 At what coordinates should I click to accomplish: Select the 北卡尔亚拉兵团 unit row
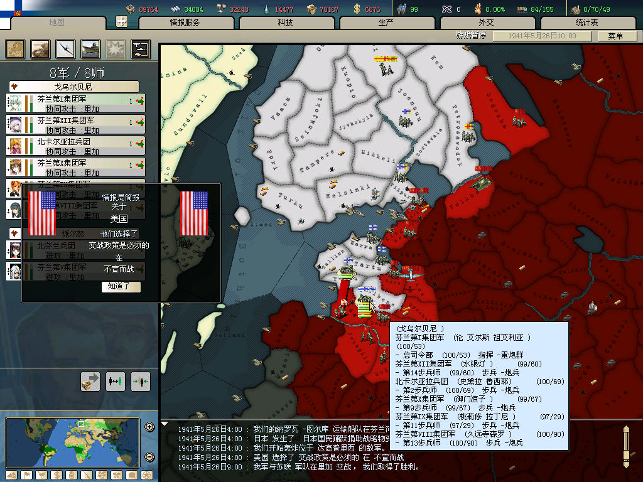click(x=75, y=146)
